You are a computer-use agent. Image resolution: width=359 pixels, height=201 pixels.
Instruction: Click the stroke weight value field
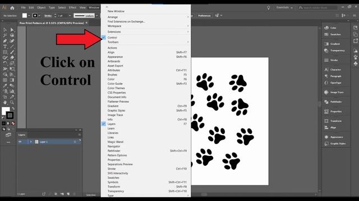point(62,16)
